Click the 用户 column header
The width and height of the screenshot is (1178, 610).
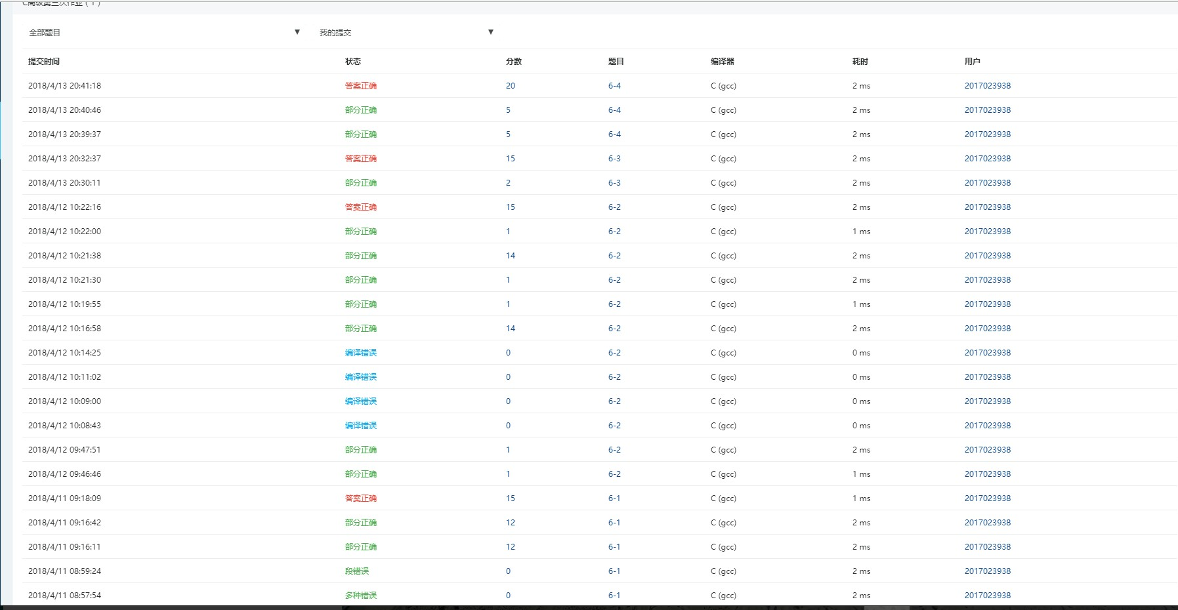pyautogui.click(x=973, y=62)
